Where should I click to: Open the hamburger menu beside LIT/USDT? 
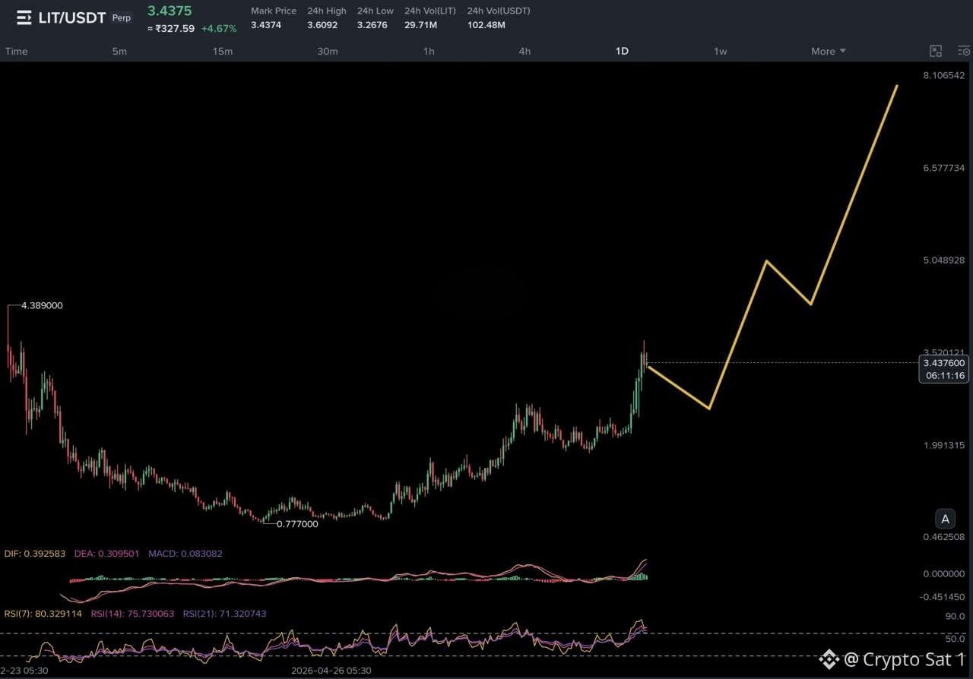24,17
